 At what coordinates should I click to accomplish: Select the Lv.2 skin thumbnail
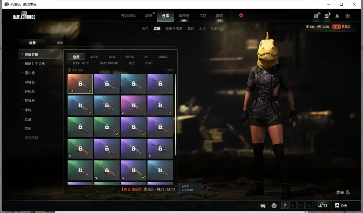pos(80,84)
